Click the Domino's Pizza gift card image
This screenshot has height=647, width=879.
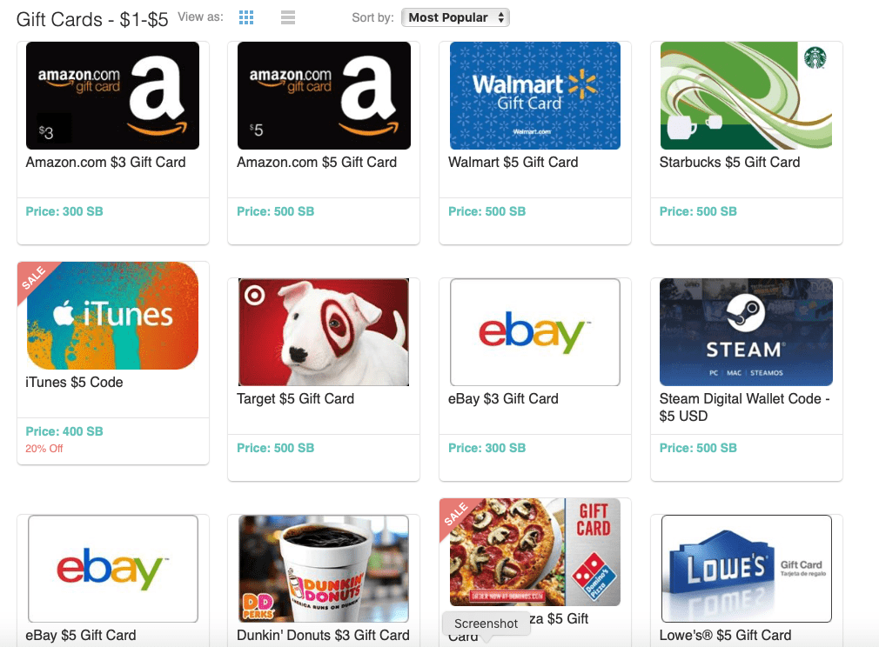(535, 551)
